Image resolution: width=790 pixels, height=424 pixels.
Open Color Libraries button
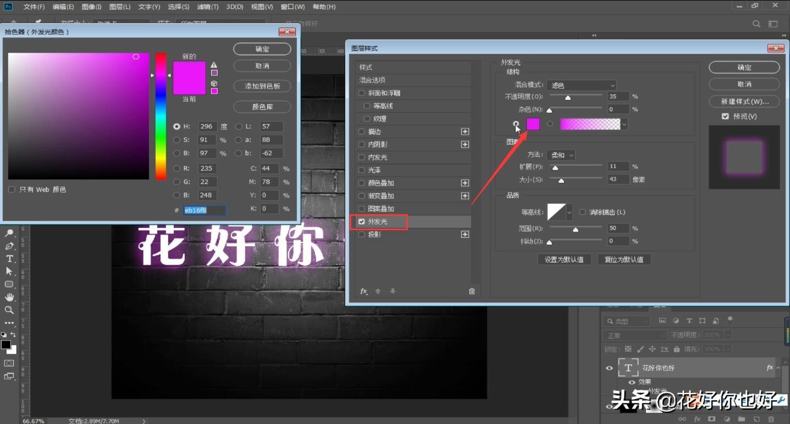(x=262, y=107)
